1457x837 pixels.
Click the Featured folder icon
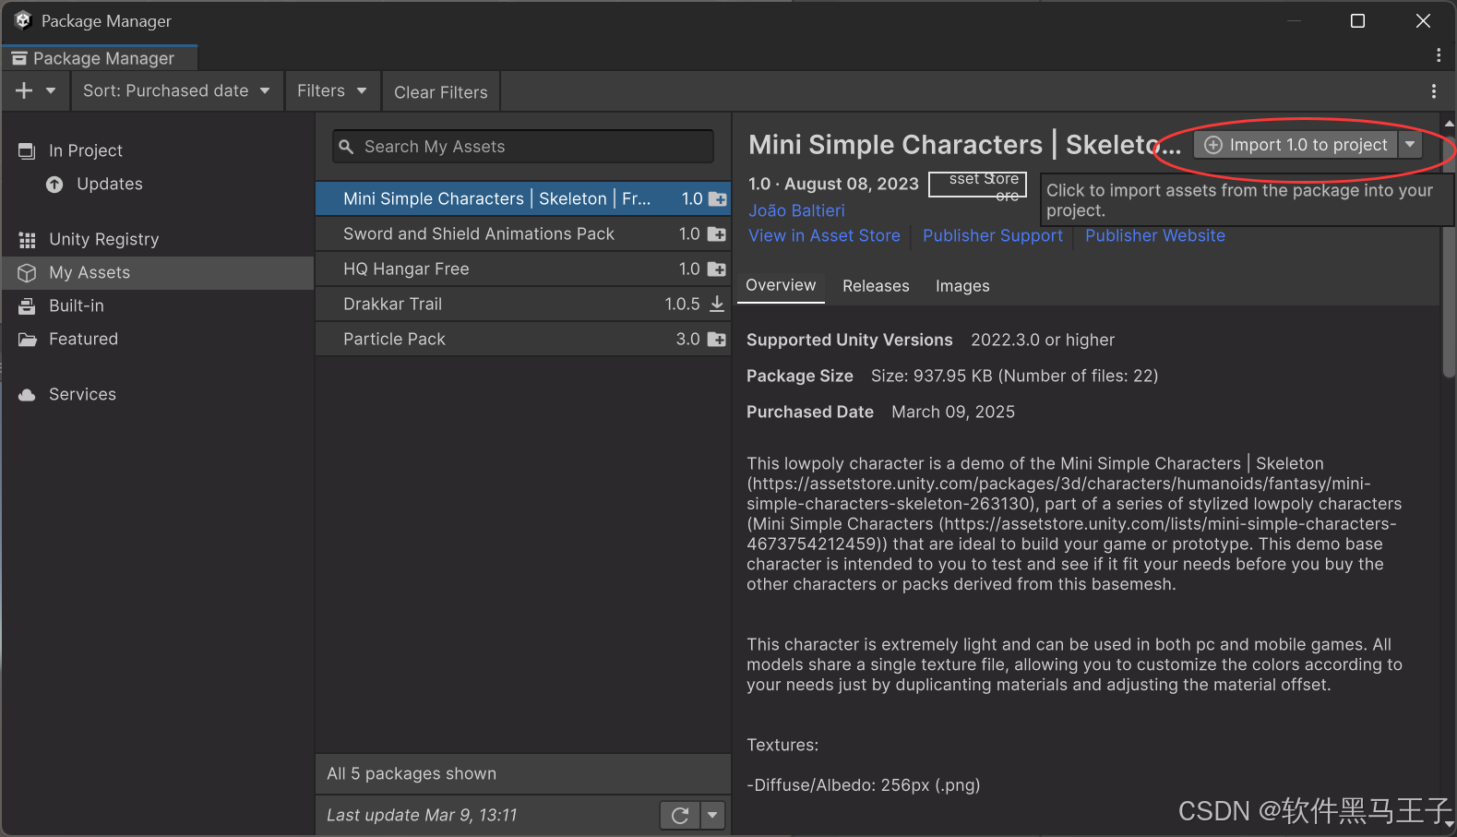27,340
